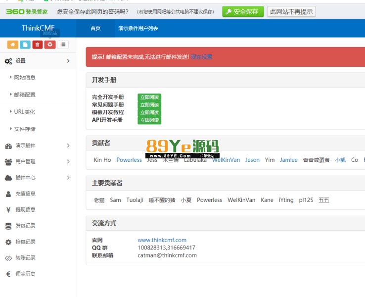Image resolution: width=365 pixels, height=297 pixels.
Task: Click main contributor pl125
Action: (306, 200)
